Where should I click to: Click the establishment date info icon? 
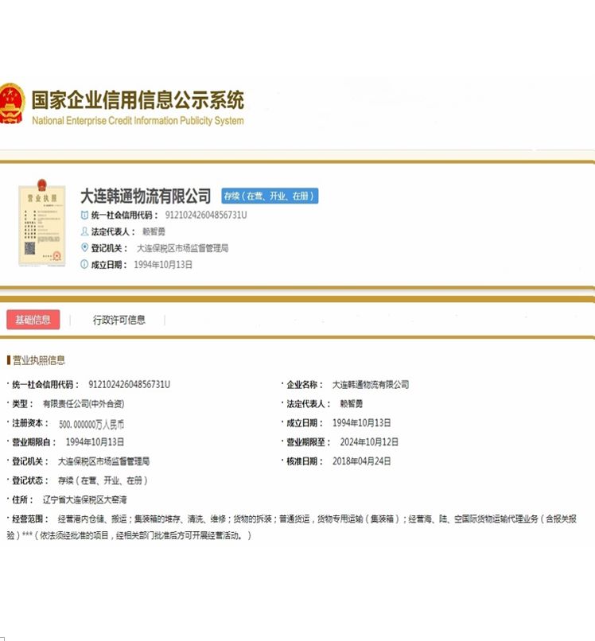tap(84, 265)
